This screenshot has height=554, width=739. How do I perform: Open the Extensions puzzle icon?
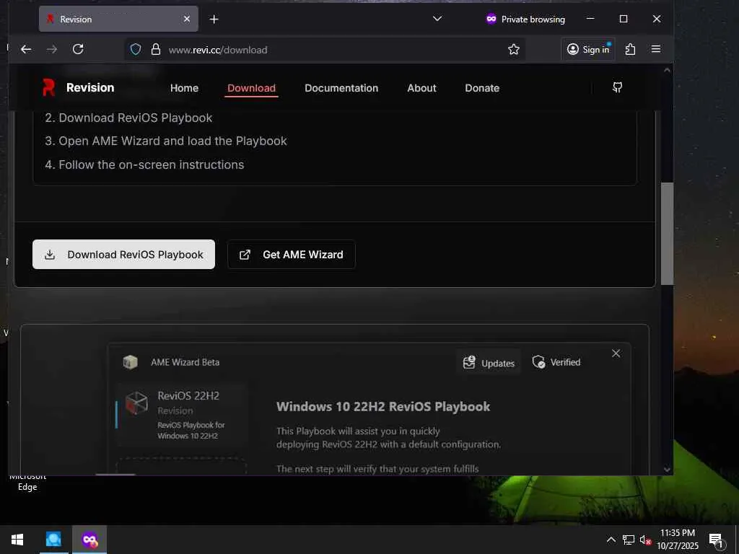tap(630, 50)
